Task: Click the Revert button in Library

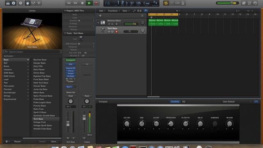Action: point(17,141)
